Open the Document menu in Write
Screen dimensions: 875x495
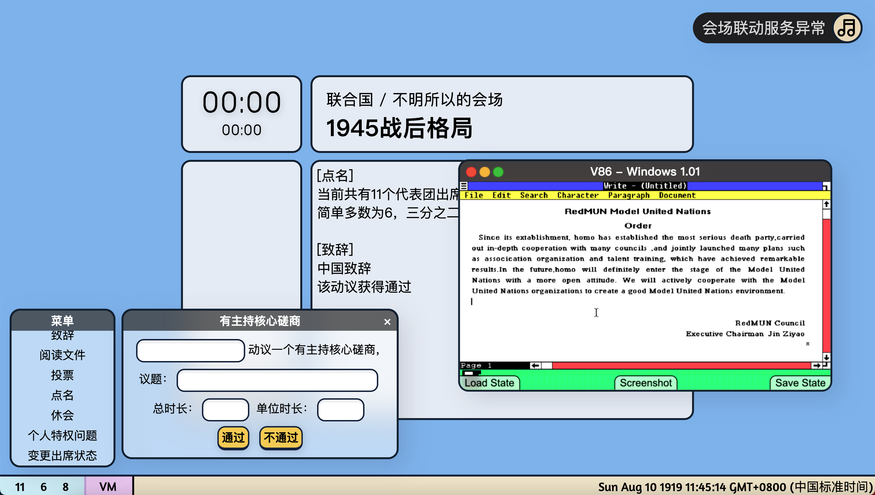click(x=677, y=195)
